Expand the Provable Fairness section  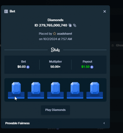55,123
